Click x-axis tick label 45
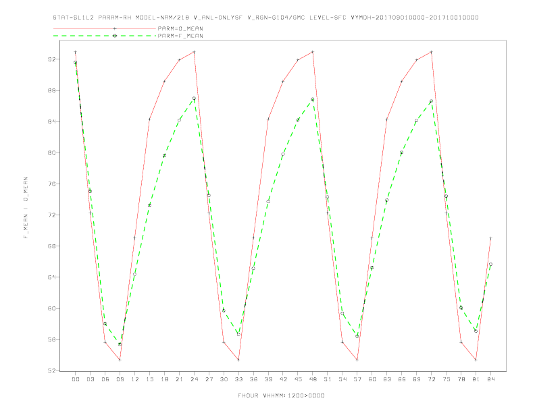This screenshot has height=413, width=535. click(x=298, y=379)
